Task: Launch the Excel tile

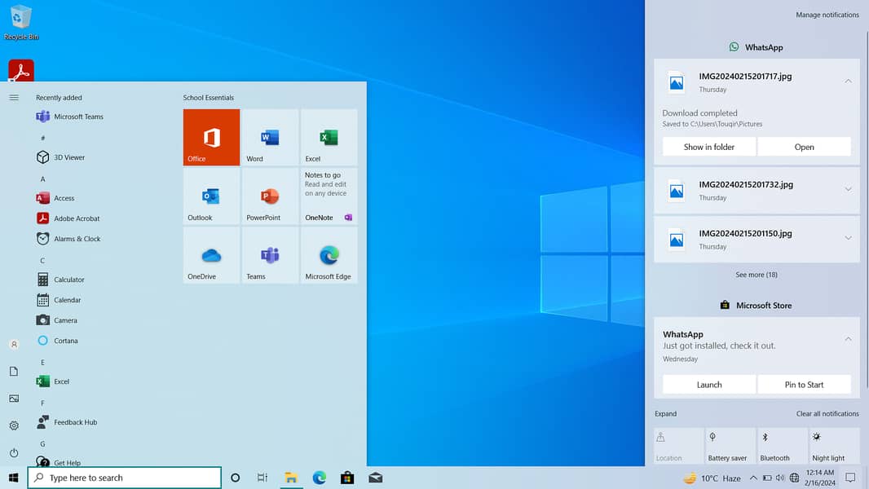Action: click(329, 138)
